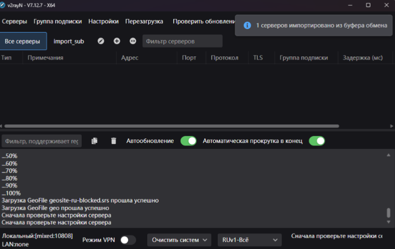Click the status bar Сначала проверьте настройки message
Viewport: 395px width, 249px height.
coord(336,236)
